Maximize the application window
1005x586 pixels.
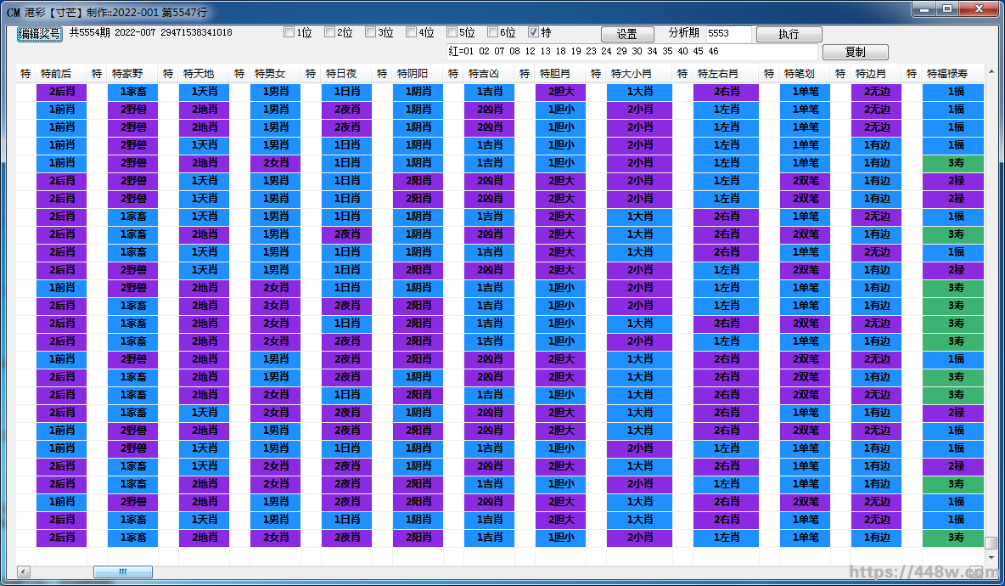946,9
